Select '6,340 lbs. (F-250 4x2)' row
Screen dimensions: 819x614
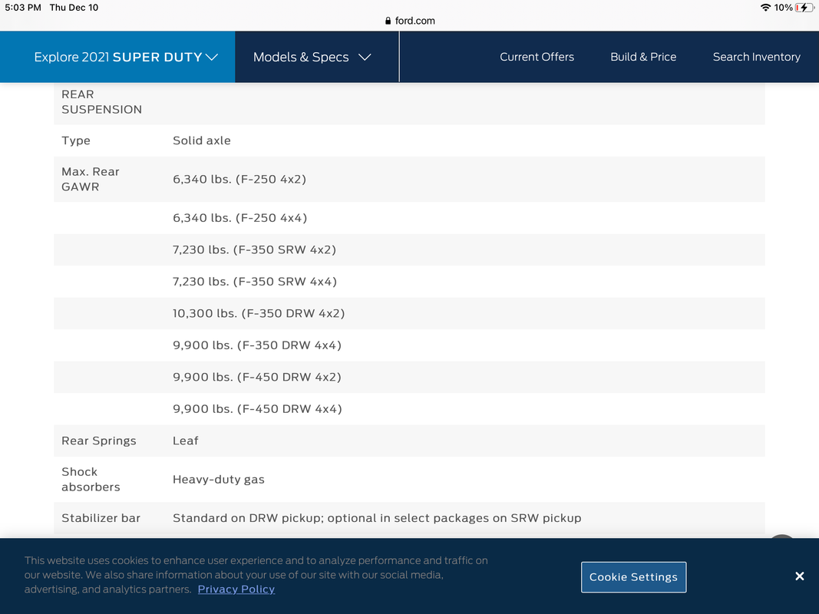pos(410,179)
